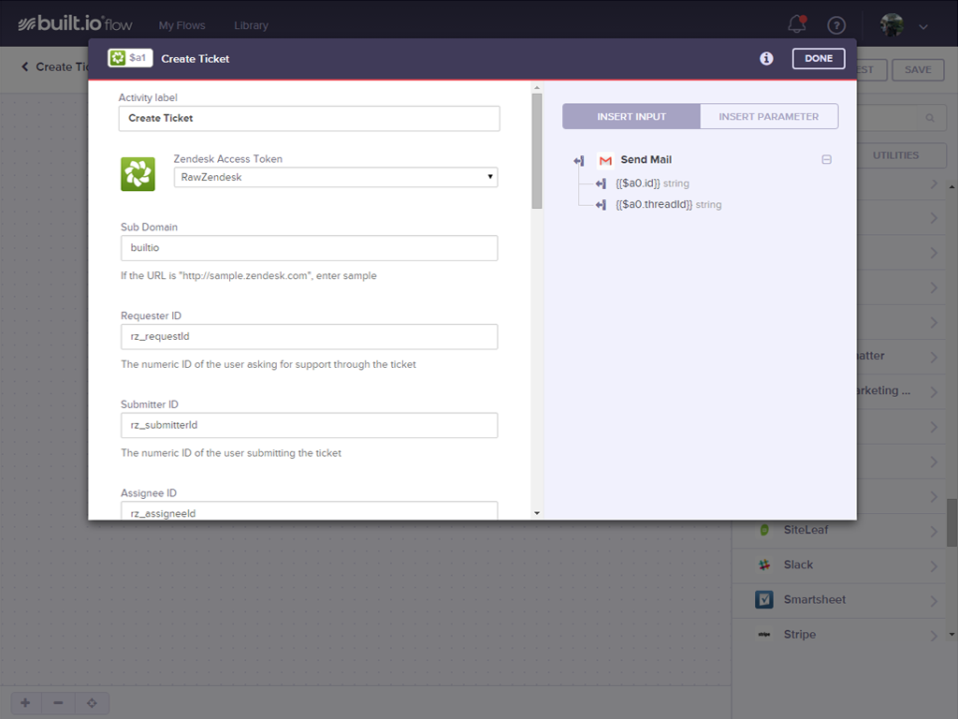Viewport: 958px width, 719px height.
Task: Click the Smartsheet service icon
Action: 764,599
